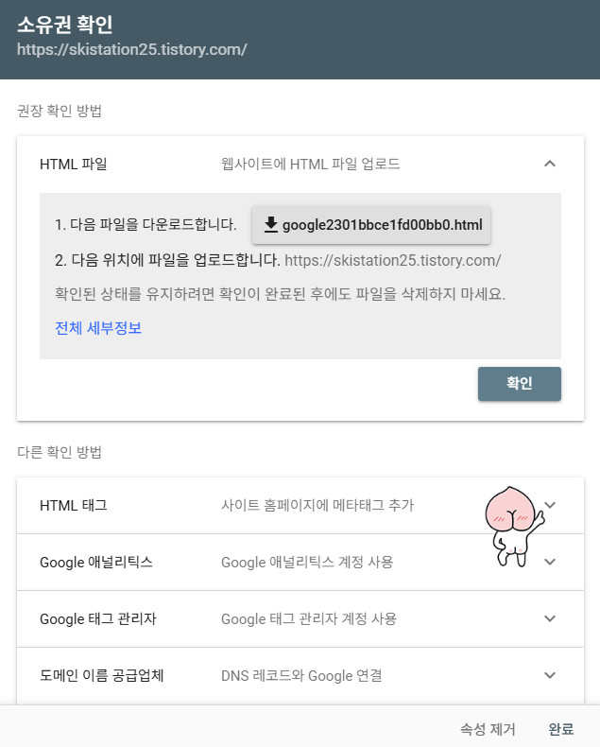Click 'Google 애널리틱스 계정 사용' description
Image resolution: width=600 pixels, height=747 pixels.
pos(307,562)
